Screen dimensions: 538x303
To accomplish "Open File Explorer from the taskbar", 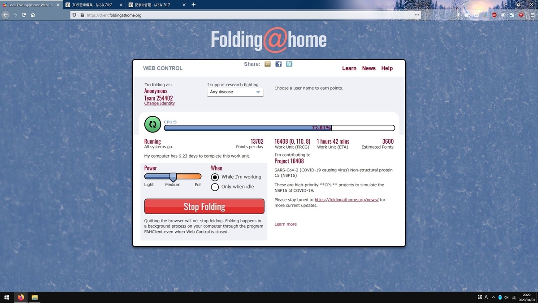I will tap(35, 297).
